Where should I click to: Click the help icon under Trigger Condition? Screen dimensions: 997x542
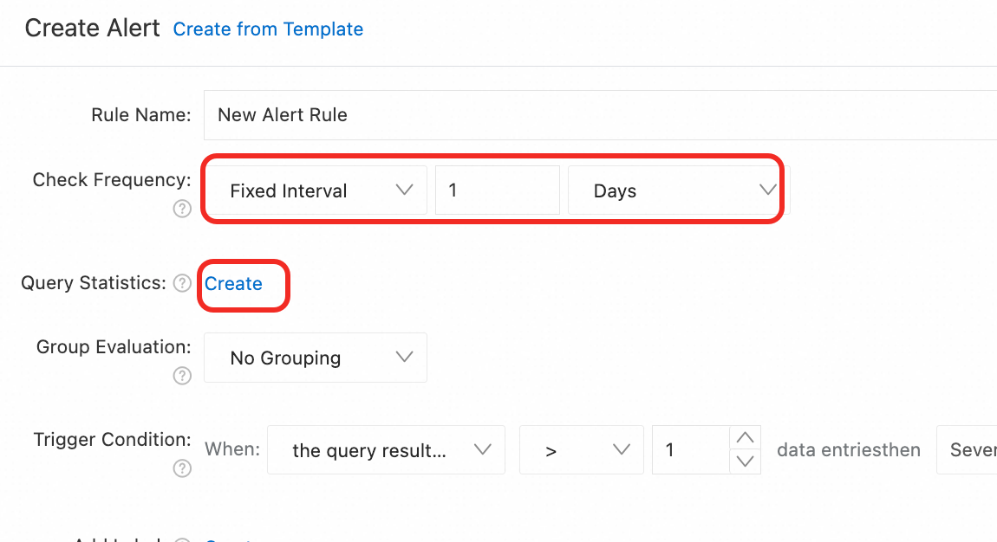[x=182, y=468]
